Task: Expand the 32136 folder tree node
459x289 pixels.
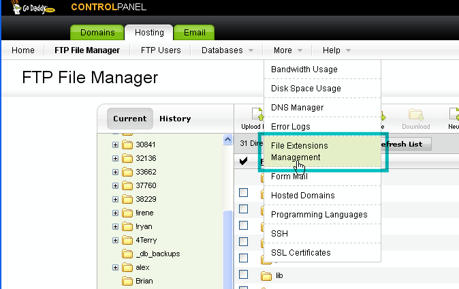Action: pos(115,158)
